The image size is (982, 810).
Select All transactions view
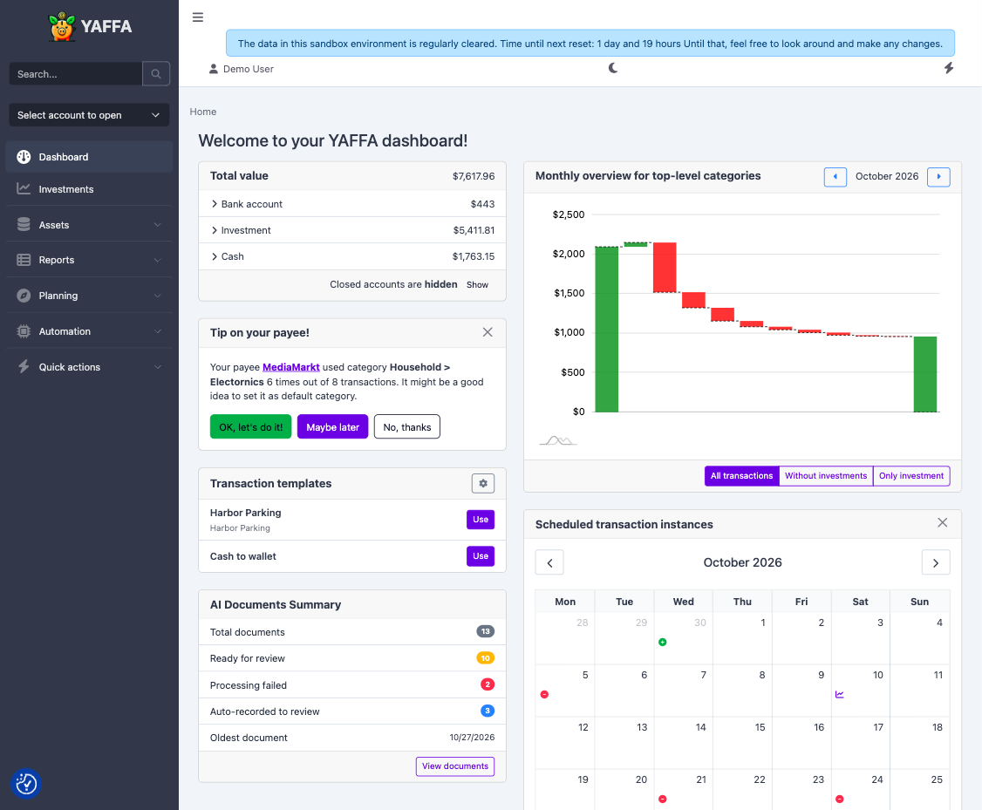pos(741,476)
